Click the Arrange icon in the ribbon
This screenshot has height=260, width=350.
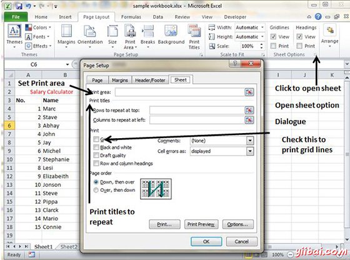click(x=330, y=31)
